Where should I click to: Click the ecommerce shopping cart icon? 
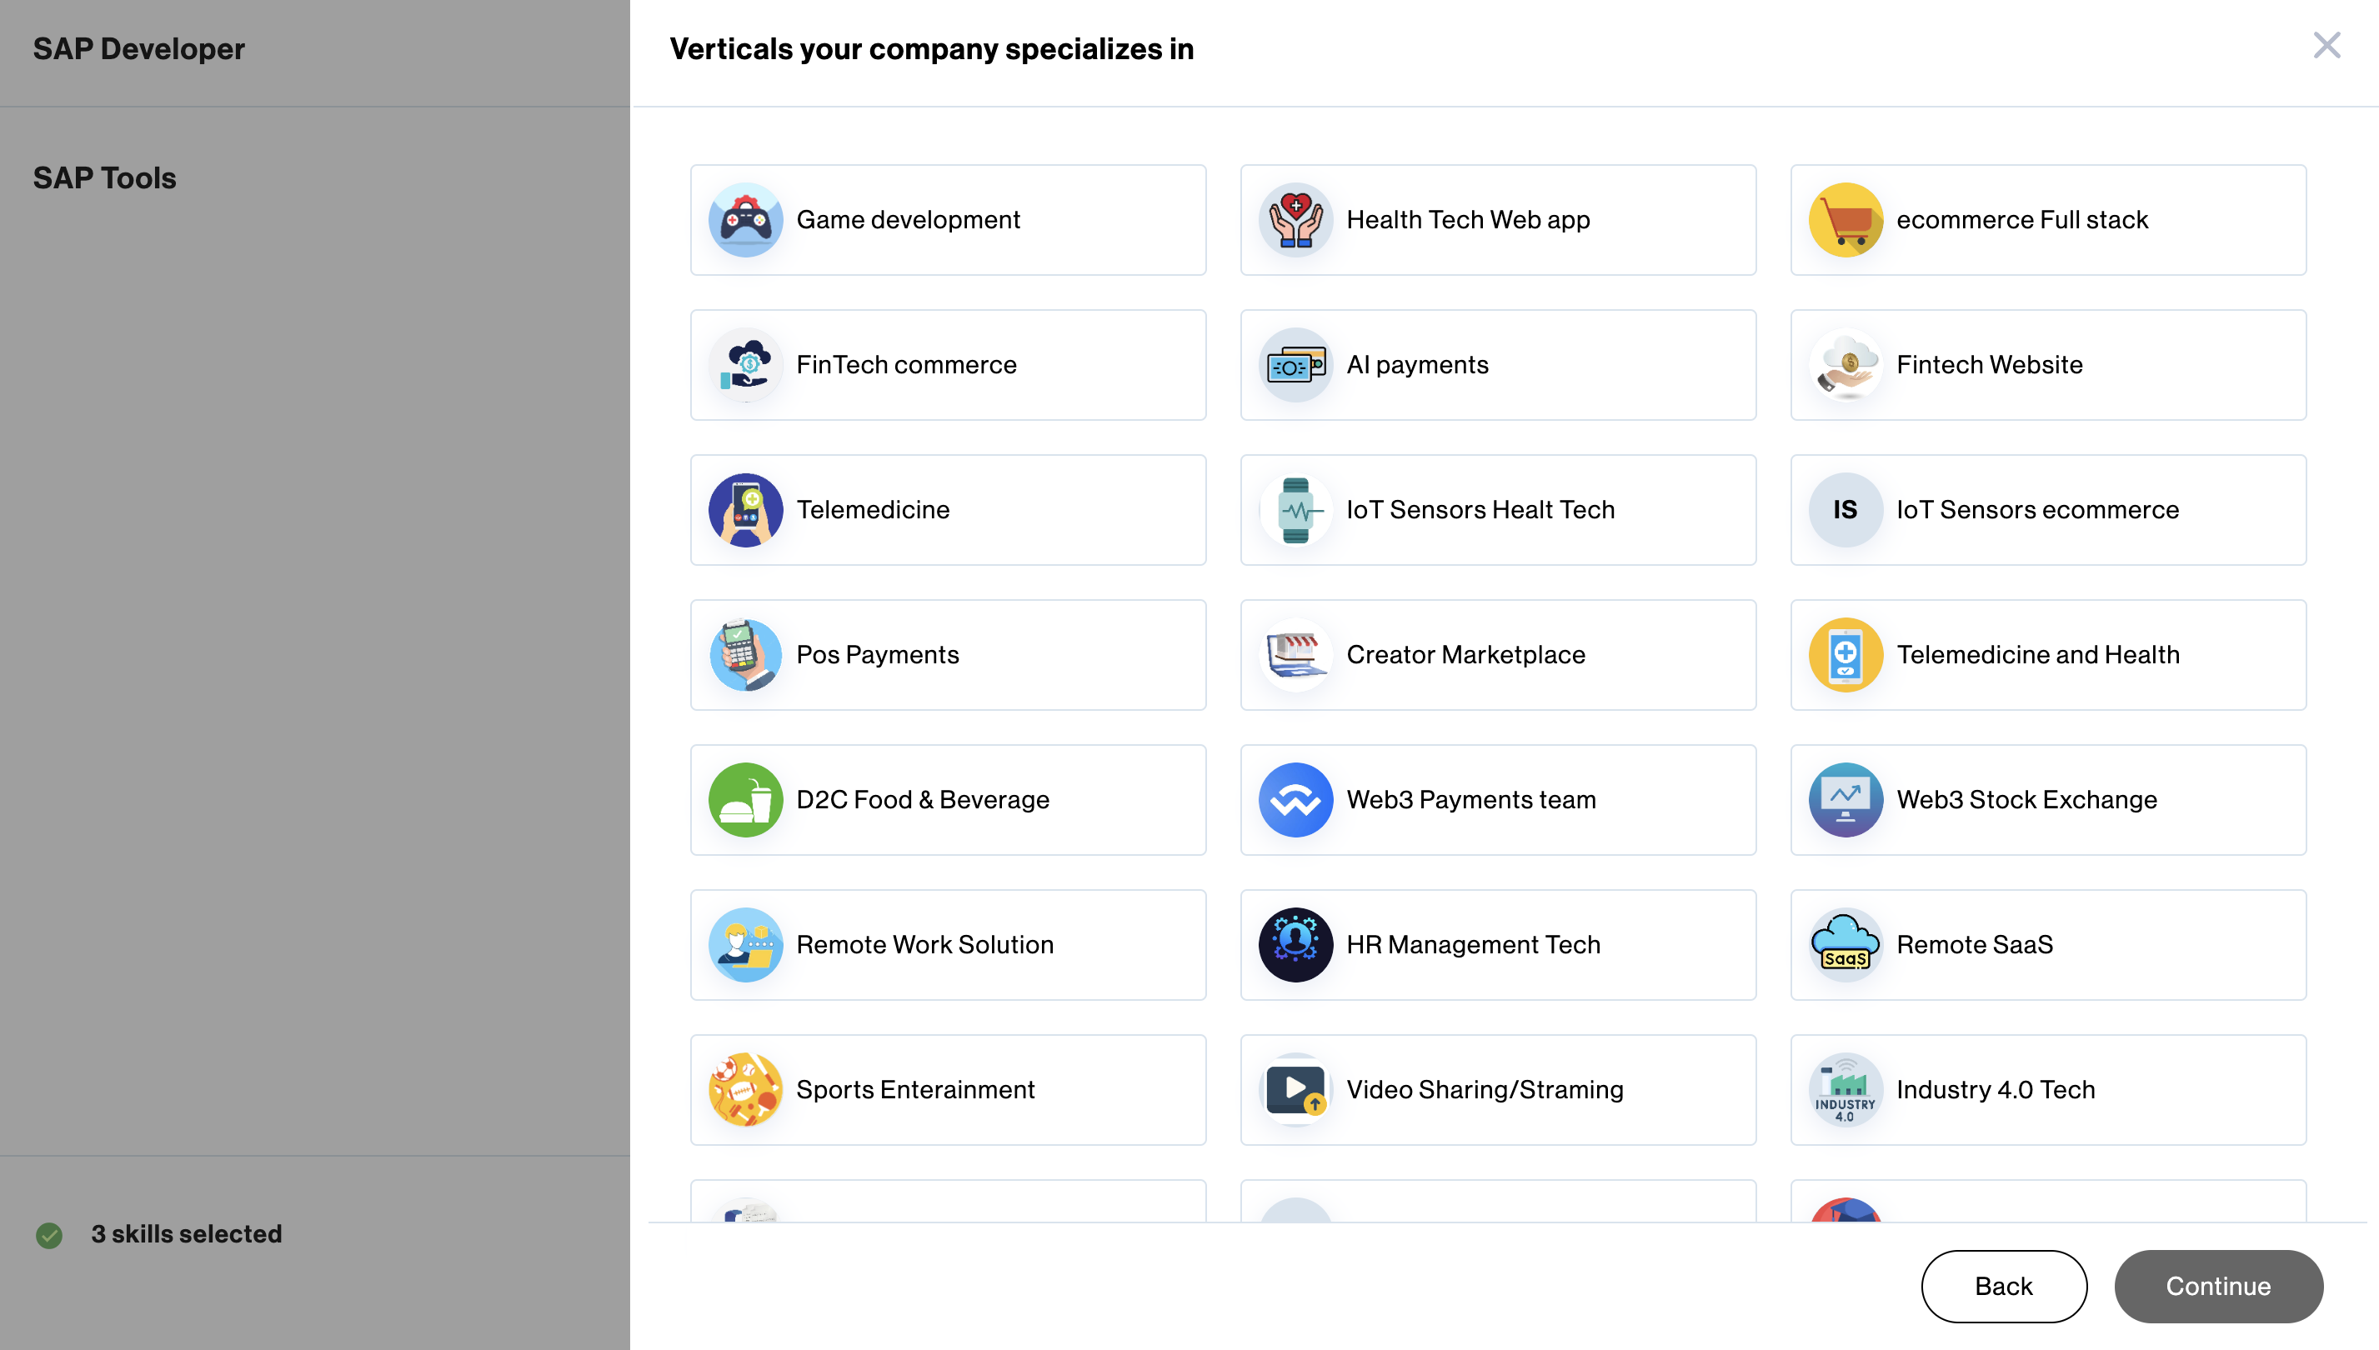(x=1846, y=220)
